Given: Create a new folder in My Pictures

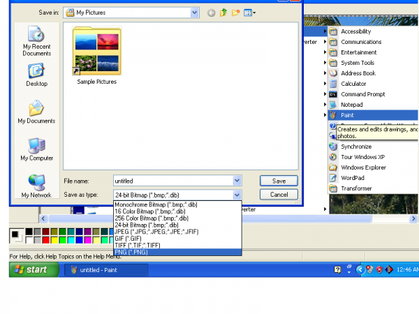Looking at the screenshot, I should 235,13.
